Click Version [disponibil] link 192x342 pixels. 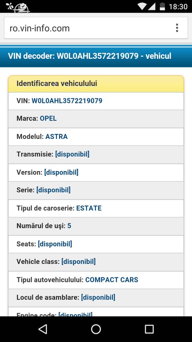coord(61,172)
